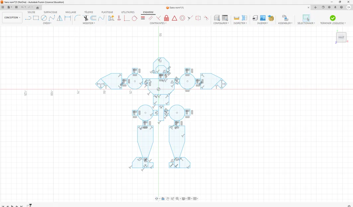
Task: Apply the Collinear constraint
Action: pos(190,18)
